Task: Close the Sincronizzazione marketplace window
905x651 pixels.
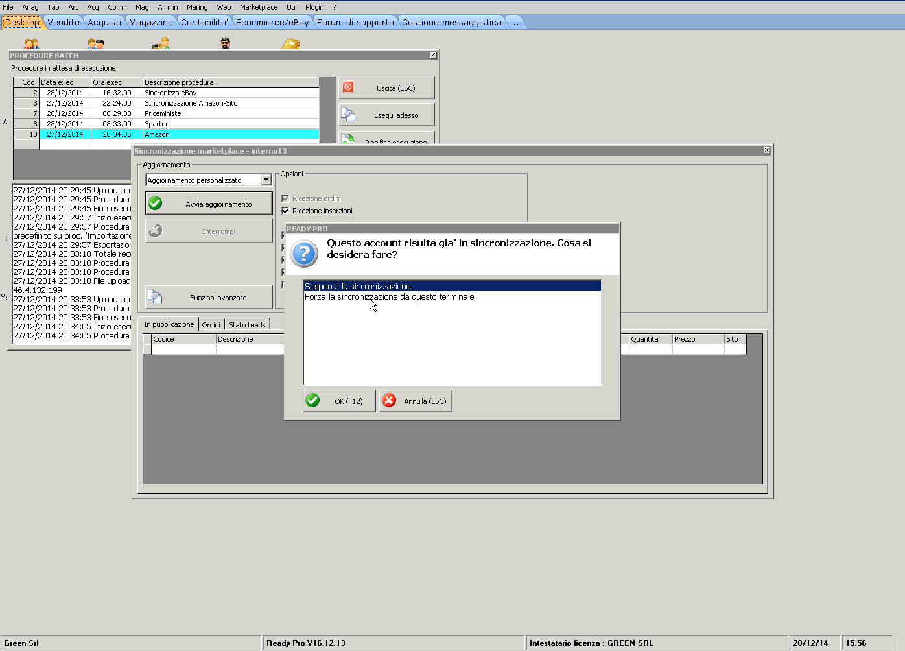Action: click(x=766, y=150)
